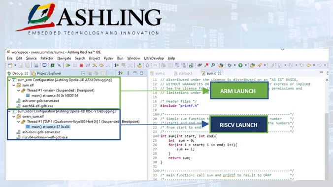Open the Pydev menu
The width and height of the screenshot is (333, 187).
tap(108, 58)
